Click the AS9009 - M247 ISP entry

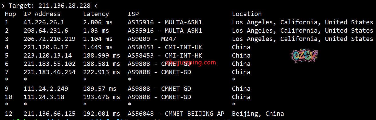point(152,39)
